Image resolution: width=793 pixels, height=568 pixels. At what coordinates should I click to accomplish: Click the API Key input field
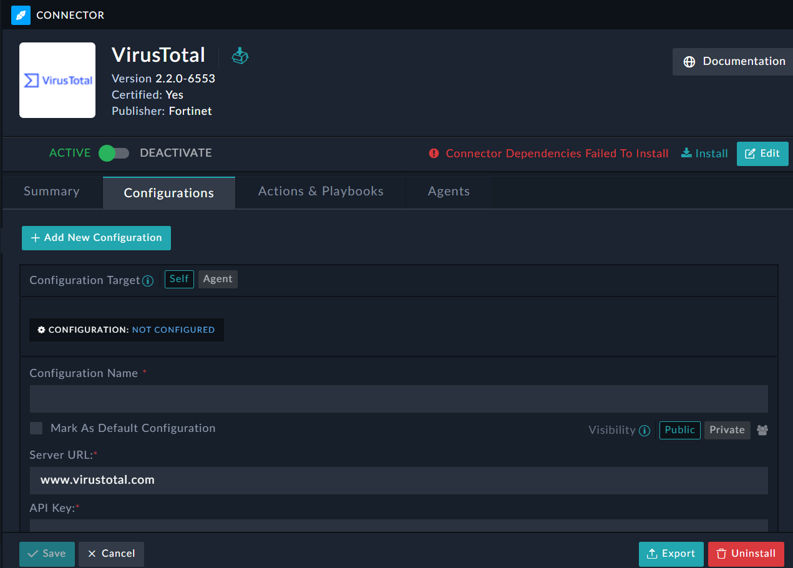[399, 526]
